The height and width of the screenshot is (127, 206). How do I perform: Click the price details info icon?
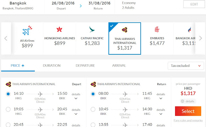coord(183,101)
